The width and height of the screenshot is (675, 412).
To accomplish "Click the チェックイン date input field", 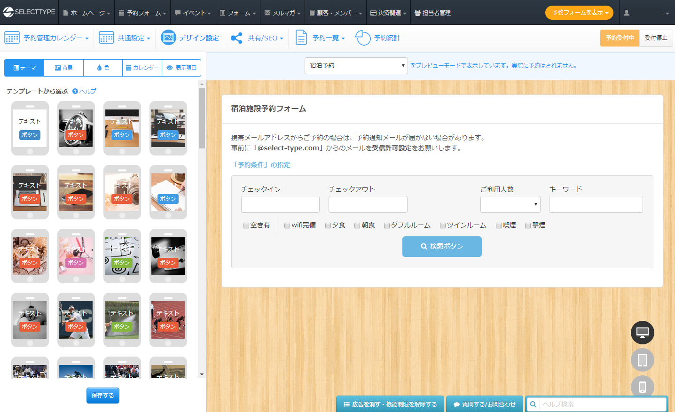I will [280, 204].
